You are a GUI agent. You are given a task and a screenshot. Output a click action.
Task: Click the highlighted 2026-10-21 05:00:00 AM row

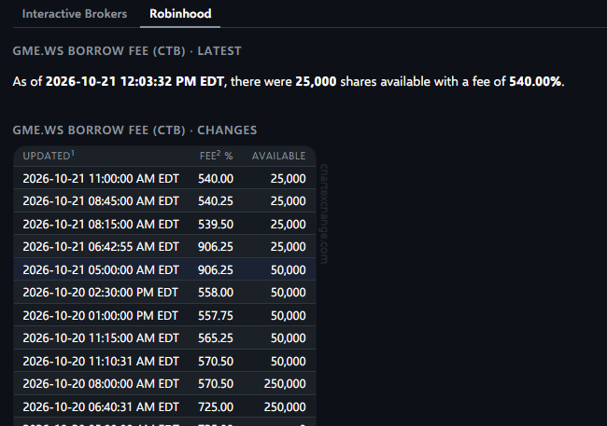tap(165, 269)
